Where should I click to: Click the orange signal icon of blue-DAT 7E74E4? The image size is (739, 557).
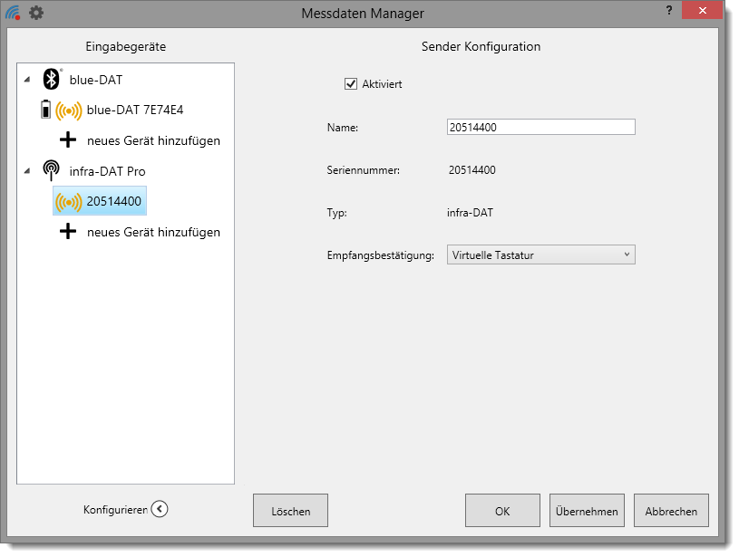pos(68,110)
